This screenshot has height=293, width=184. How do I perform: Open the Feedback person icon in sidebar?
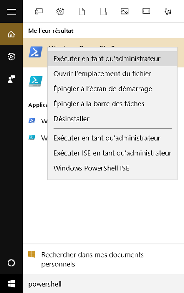point(11,79)
